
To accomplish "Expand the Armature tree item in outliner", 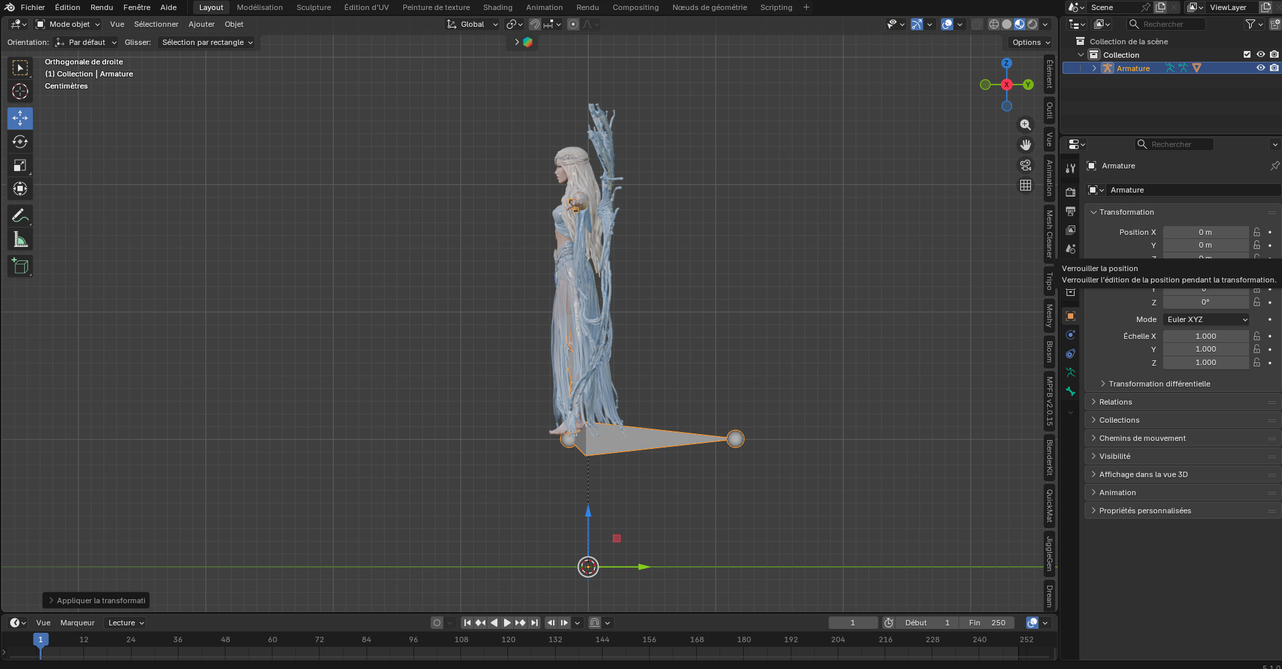I will click(1094, 68).
